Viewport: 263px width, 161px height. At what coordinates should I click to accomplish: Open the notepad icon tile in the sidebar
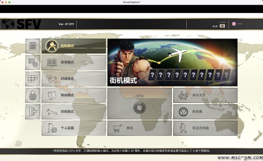point(33,46)
